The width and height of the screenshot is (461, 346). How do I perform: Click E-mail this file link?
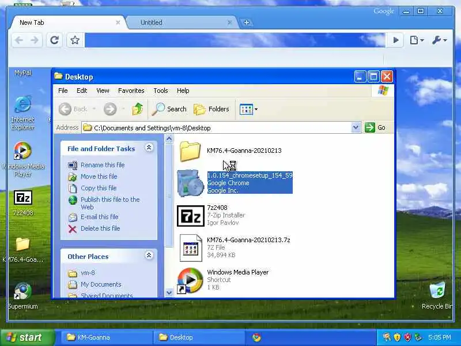(x=99, y=217)
